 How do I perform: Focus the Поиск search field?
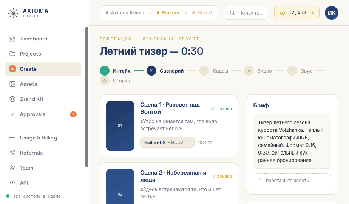(246, 13)
